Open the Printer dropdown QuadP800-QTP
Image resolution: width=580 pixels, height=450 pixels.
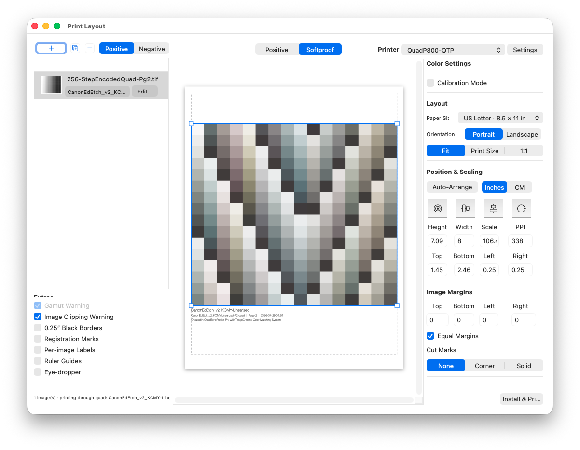(x=453, y=50)
